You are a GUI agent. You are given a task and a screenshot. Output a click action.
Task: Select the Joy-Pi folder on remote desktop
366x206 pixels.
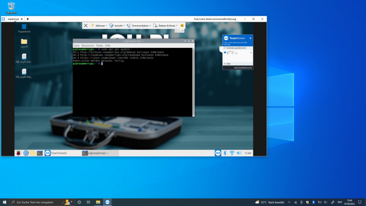coord(24,44)
